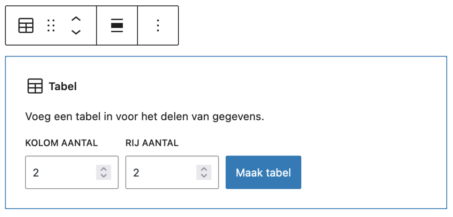Click the RIJ AANTAL label
453x217 pixels.
click(152, 143)
